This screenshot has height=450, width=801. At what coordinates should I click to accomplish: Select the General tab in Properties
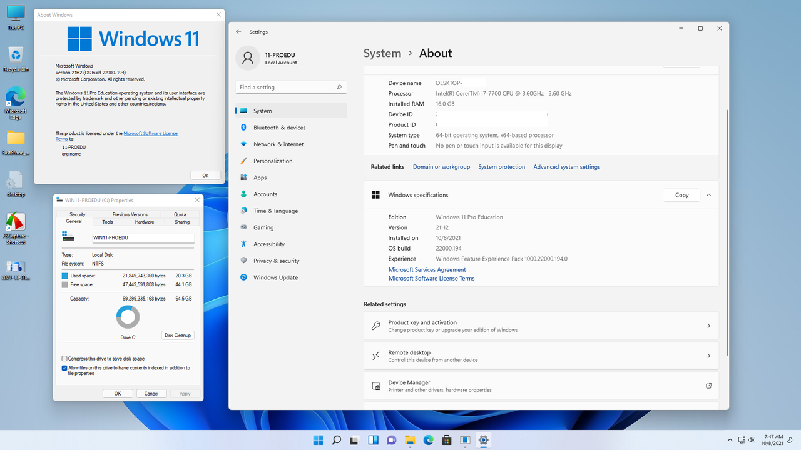pos(74,221)
